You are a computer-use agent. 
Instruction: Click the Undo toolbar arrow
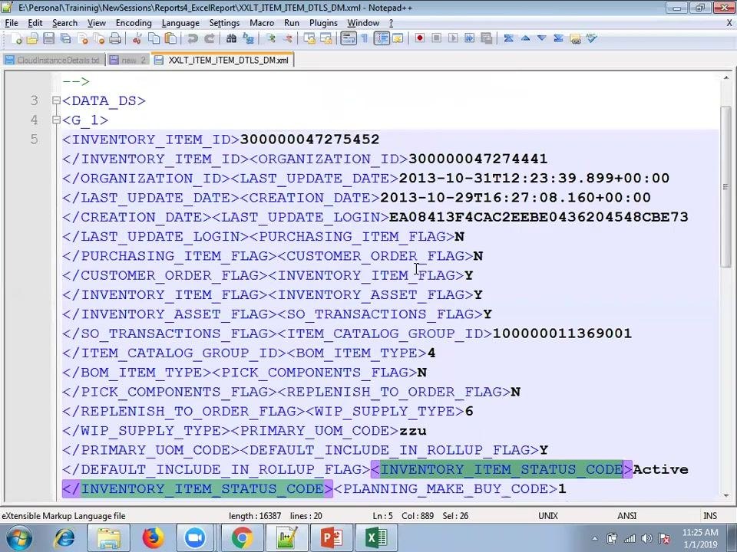192,38
